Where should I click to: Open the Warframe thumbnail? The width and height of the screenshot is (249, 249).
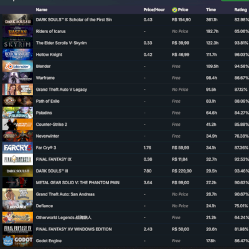pyautogui.click(x=17, y=78)
